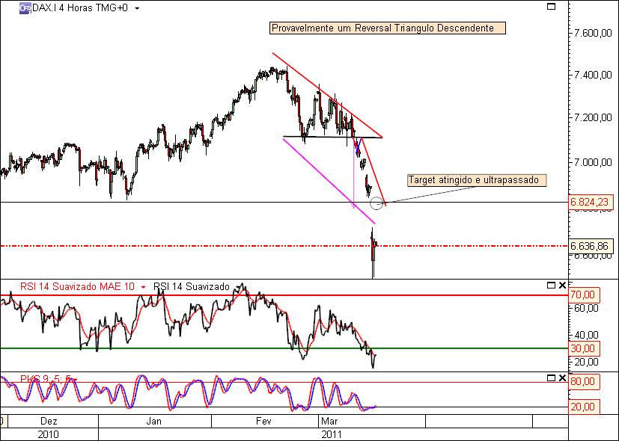Click the 7.000,00 price axis label
Screen dimensions: 619x441
pos(593,162)
